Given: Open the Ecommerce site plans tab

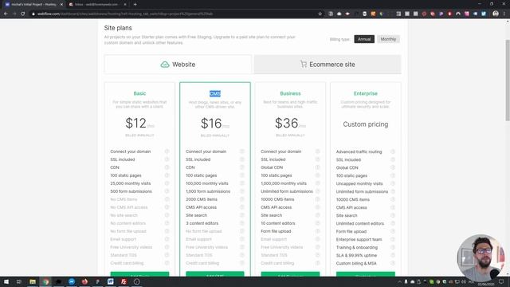Looking at the screenshot, I should (x=328, y=65).
